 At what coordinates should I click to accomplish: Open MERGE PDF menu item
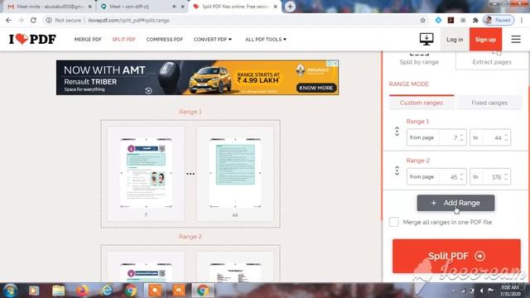[x=88, y=39]
